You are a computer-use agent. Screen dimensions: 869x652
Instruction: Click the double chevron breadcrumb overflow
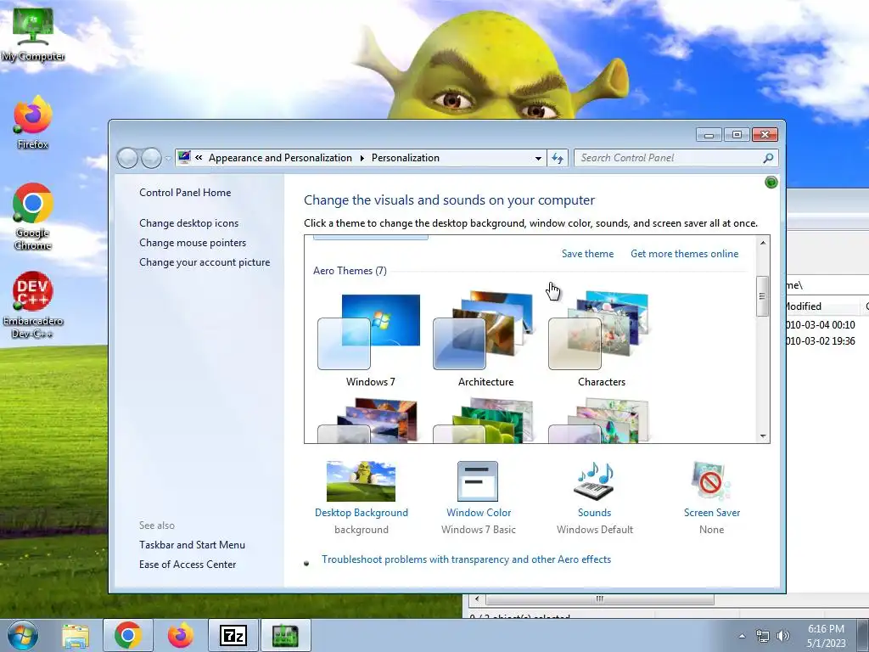tap(199, 158)
